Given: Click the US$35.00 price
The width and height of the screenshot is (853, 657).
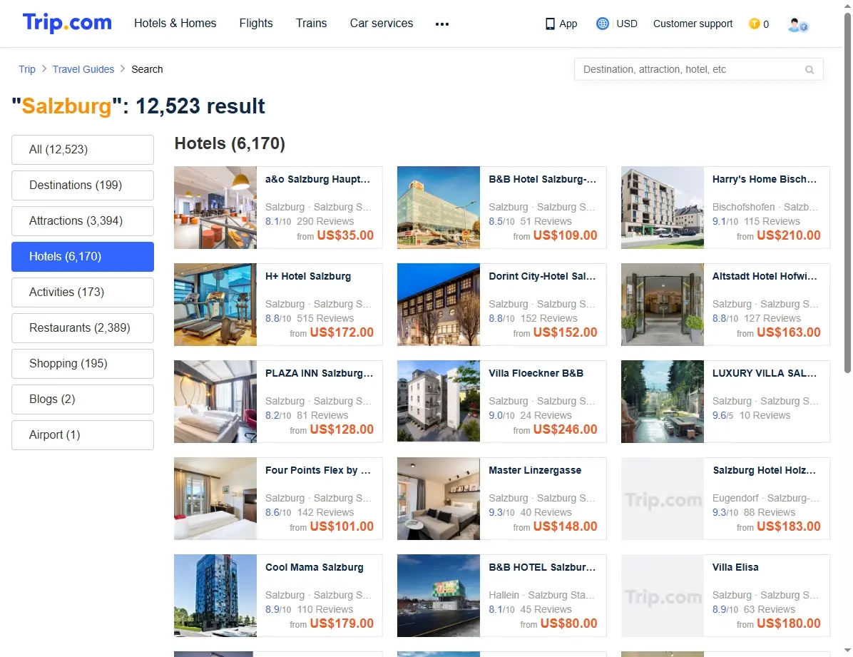Looking at the screenshot, I should click(x=345, y=235).
